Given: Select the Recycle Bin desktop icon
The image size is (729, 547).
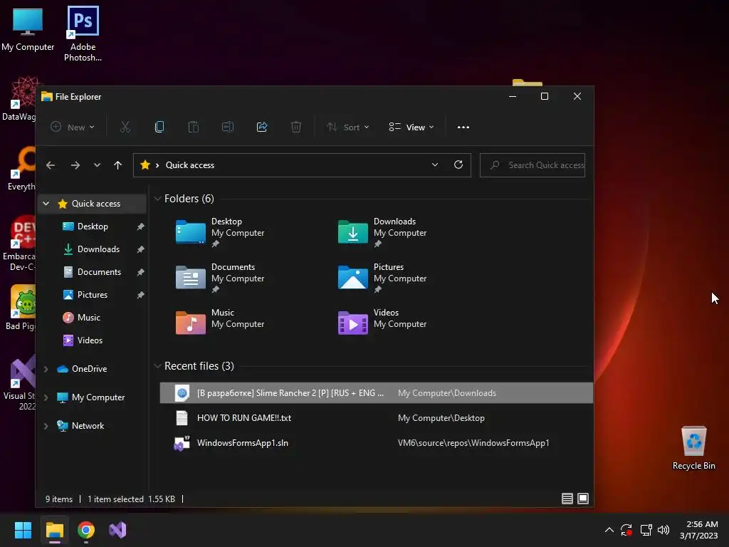Looking at the screenshot, I should pos(693,447).
